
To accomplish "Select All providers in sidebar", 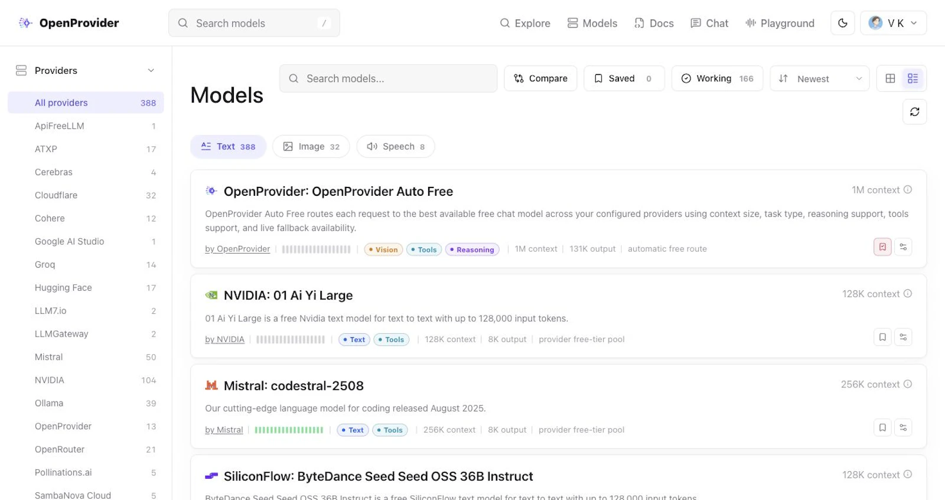I will 86,103.
